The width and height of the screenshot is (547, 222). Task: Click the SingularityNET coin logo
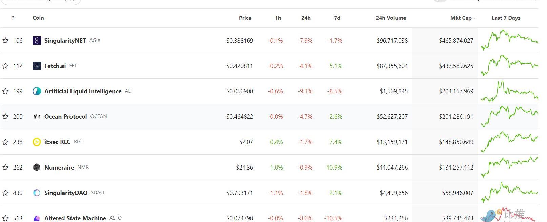pos(37,41)
